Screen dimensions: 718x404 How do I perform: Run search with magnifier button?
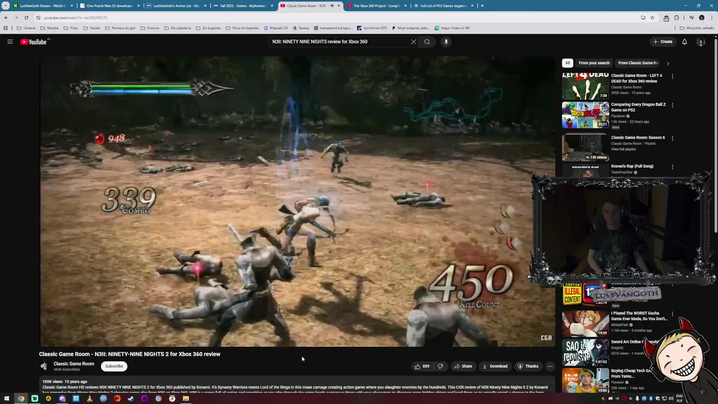427,42
